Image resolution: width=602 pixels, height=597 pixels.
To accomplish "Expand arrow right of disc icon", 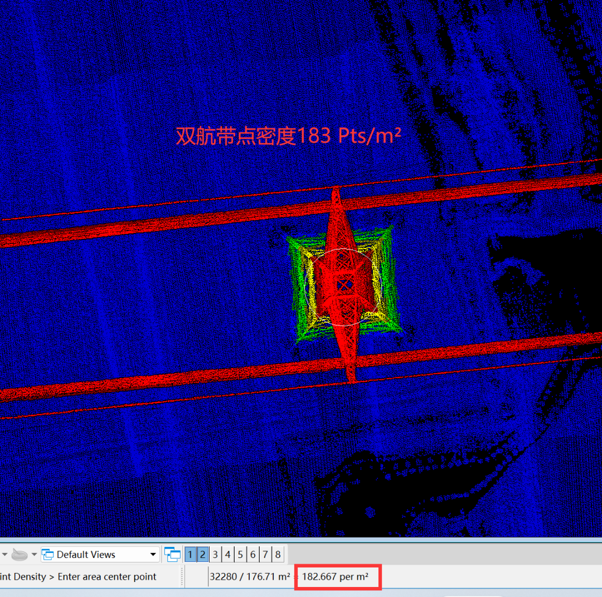I will [34, 554].
